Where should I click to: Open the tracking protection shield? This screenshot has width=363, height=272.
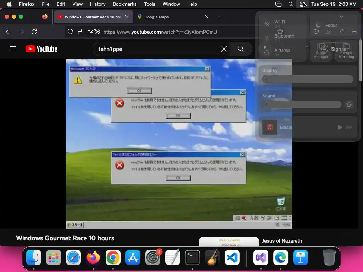coord(70,32)
